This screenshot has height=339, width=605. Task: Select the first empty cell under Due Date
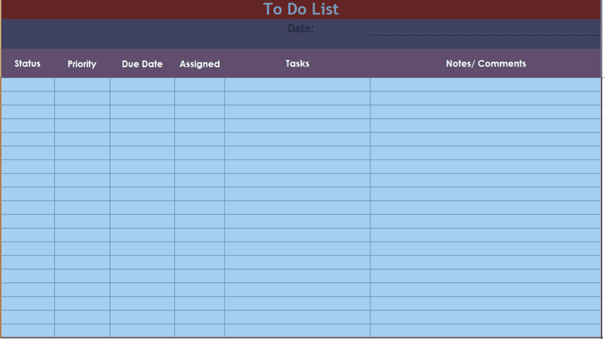pyautogui.click(x=142, y=84)
